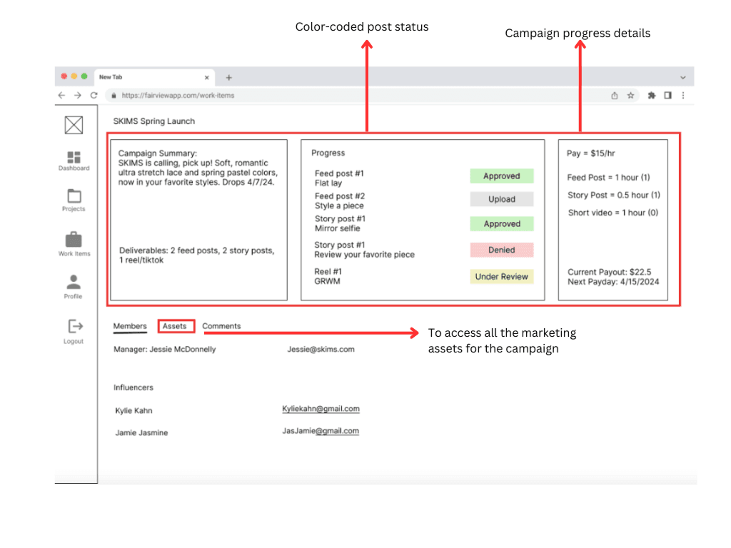Screen dimensions: 731x548
Task: Click the influencer name Kylie Kahn
Action: 133,410
